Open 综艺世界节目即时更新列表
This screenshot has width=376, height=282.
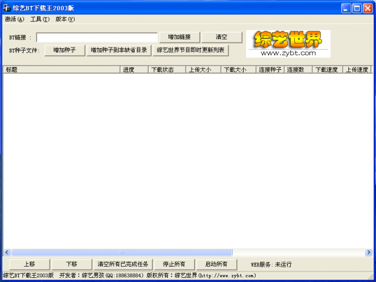point(190,50)
